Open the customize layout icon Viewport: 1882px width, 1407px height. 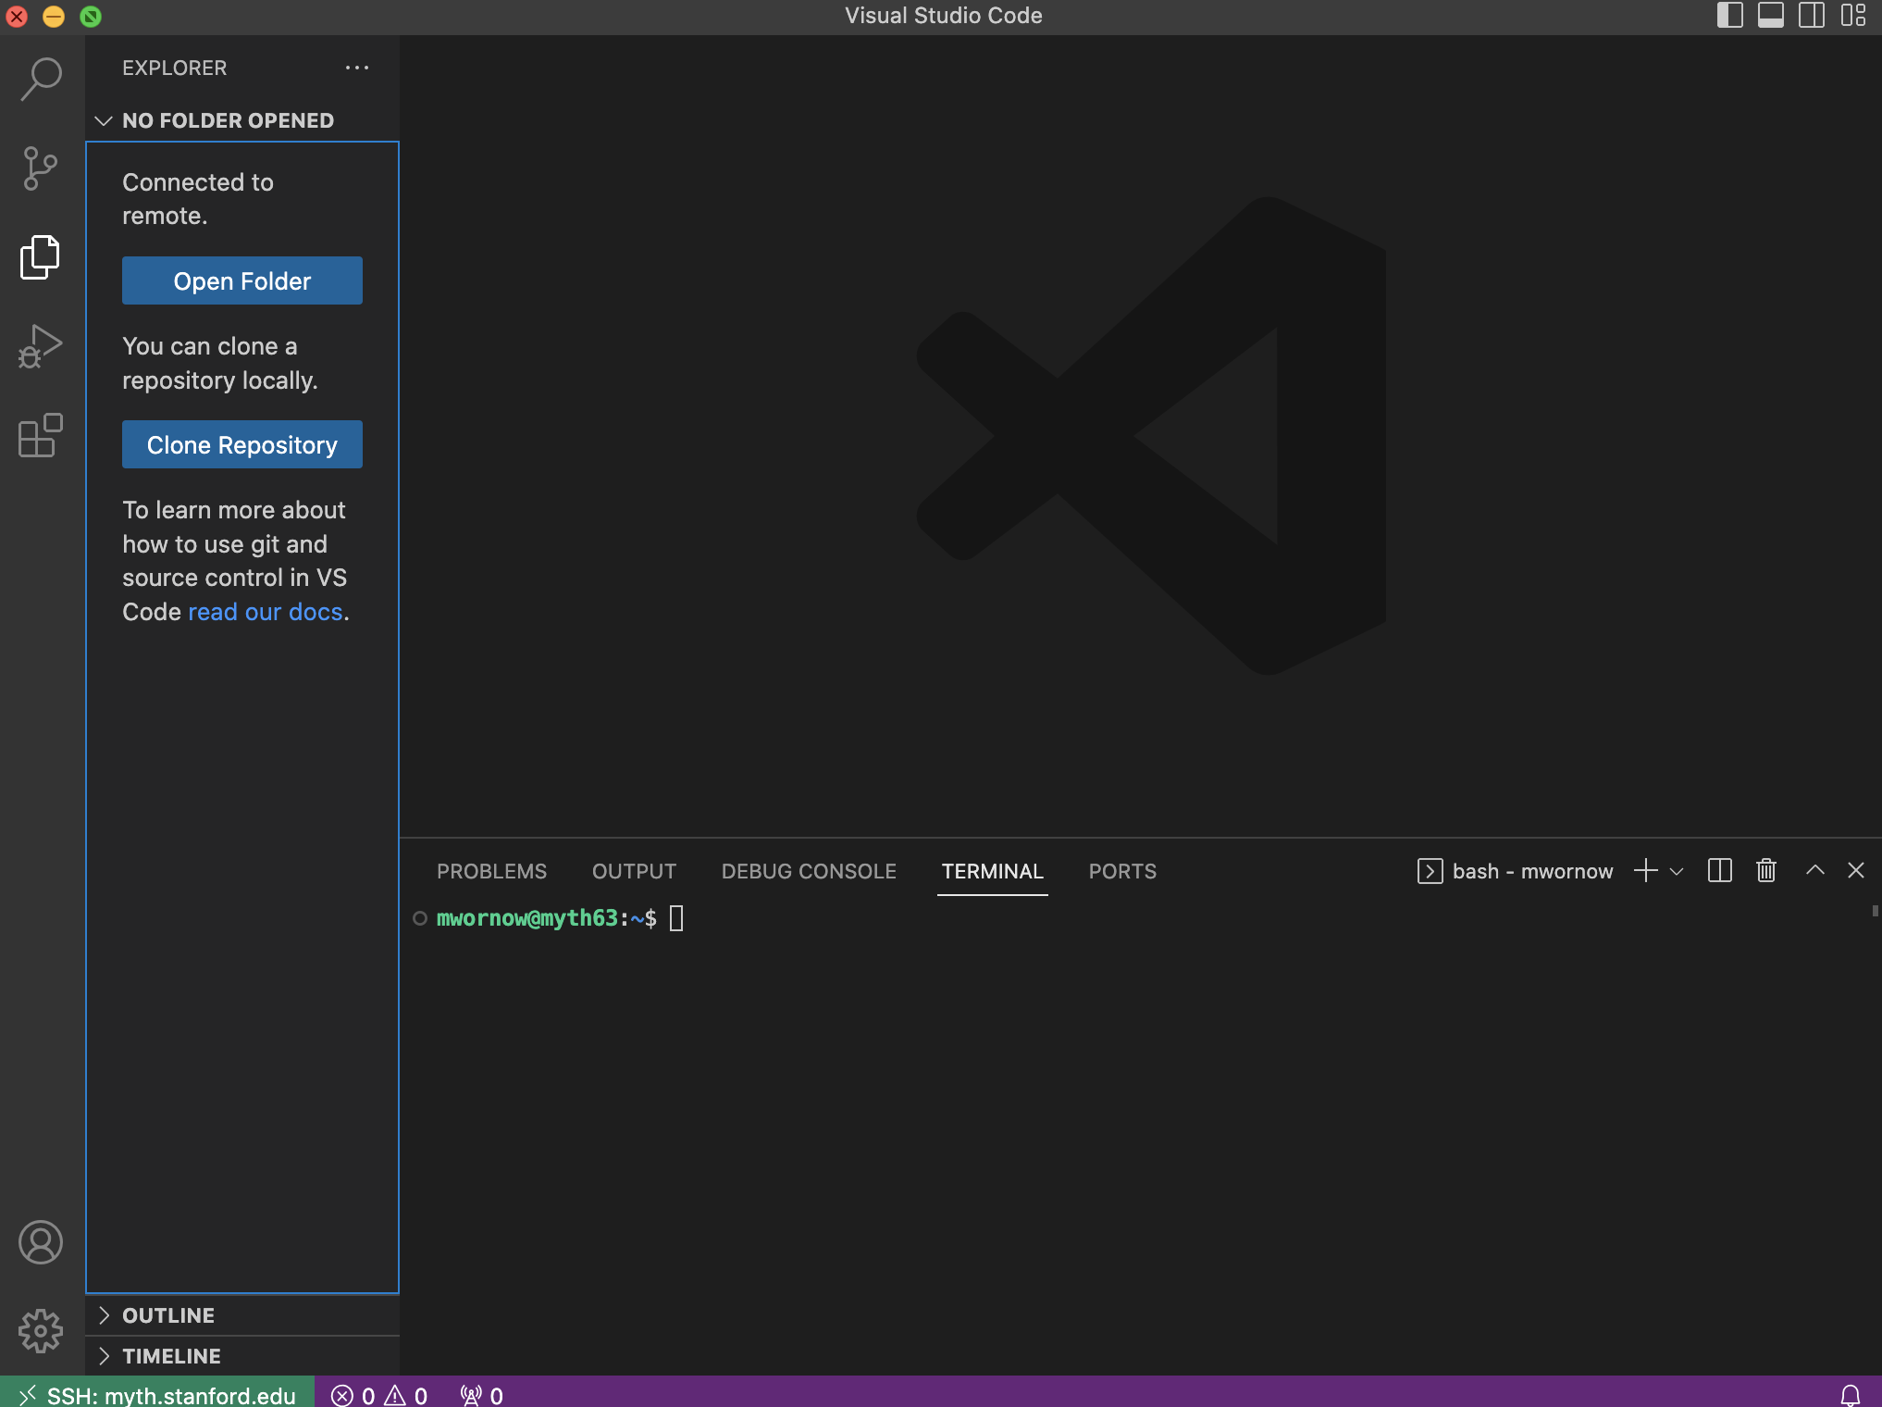(x=1853, y=16)
